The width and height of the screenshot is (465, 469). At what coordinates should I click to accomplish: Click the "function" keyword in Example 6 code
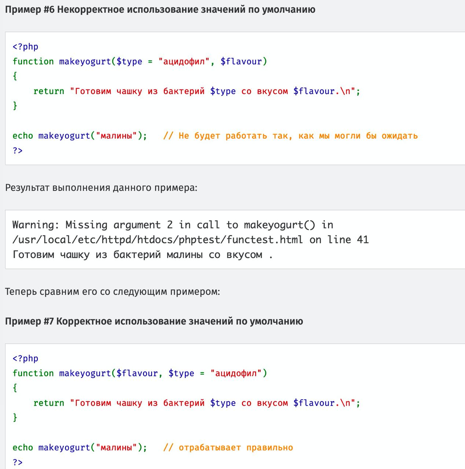pos(33,62)
